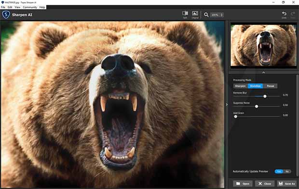This screenshot has height=189, width=299.
Task: Click the Add Grain value 0.00
Action: [x=285, y=115]
